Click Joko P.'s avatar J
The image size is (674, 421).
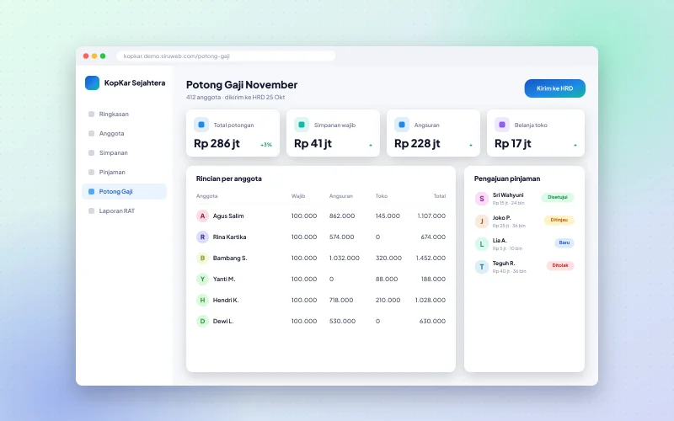coord(481,221)
